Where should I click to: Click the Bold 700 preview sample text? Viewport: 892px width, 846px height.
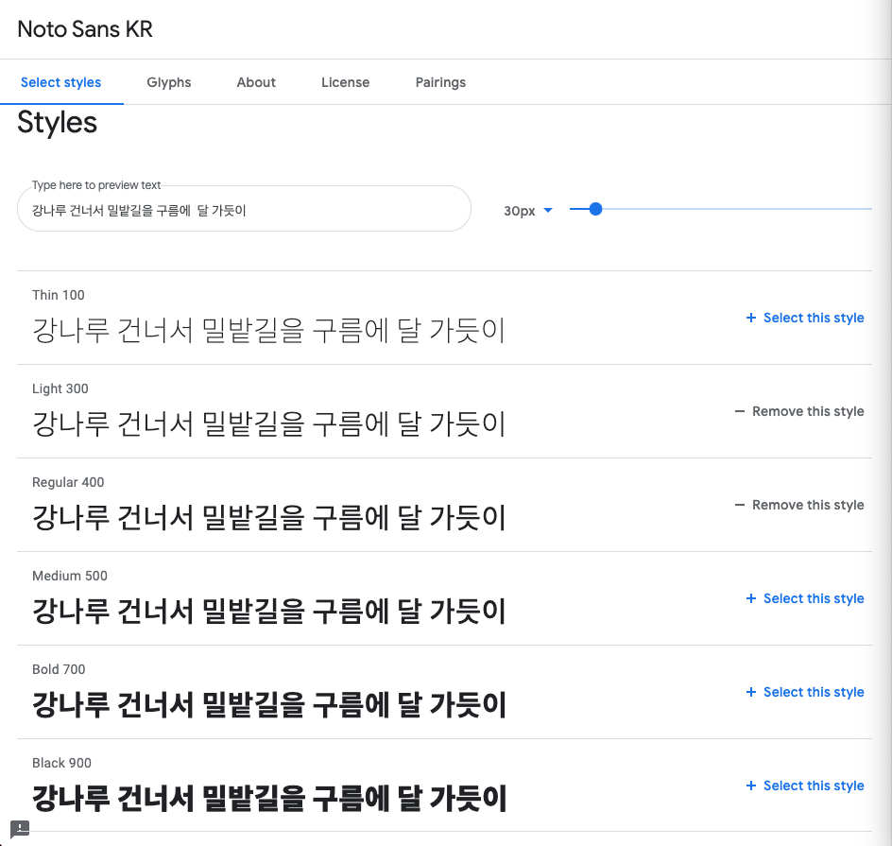pyautogui.click(x=269, y=704)
